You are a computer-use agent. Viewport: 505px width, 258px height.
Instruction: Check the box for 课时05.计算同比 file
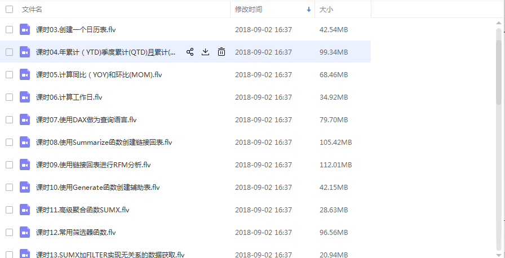click(x=10, y=74)
